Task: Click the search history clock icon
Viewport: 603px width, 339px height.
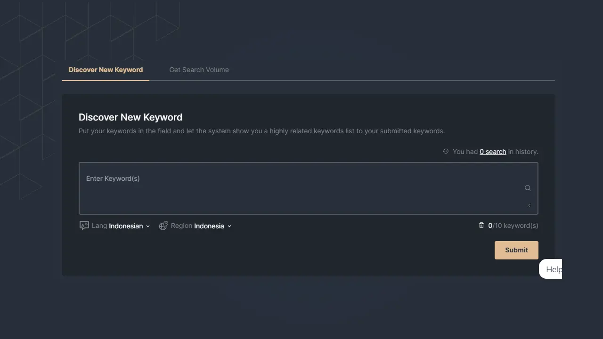Action: tap(446, 152)
